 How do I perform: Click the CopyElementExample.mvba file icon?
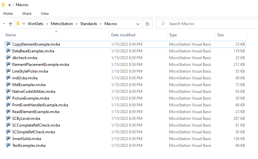click(x=8, y=44)
